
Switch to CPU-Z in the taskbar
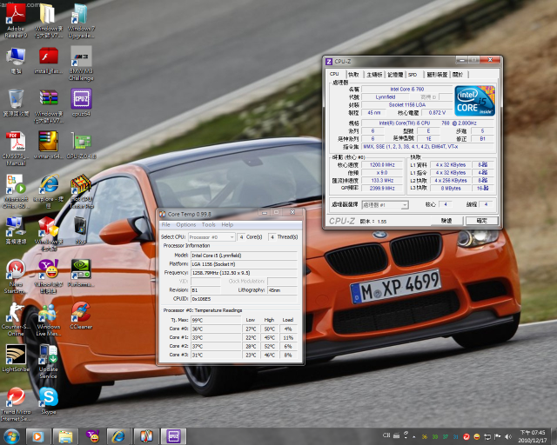pyautogui.click(x=173, y=436)
